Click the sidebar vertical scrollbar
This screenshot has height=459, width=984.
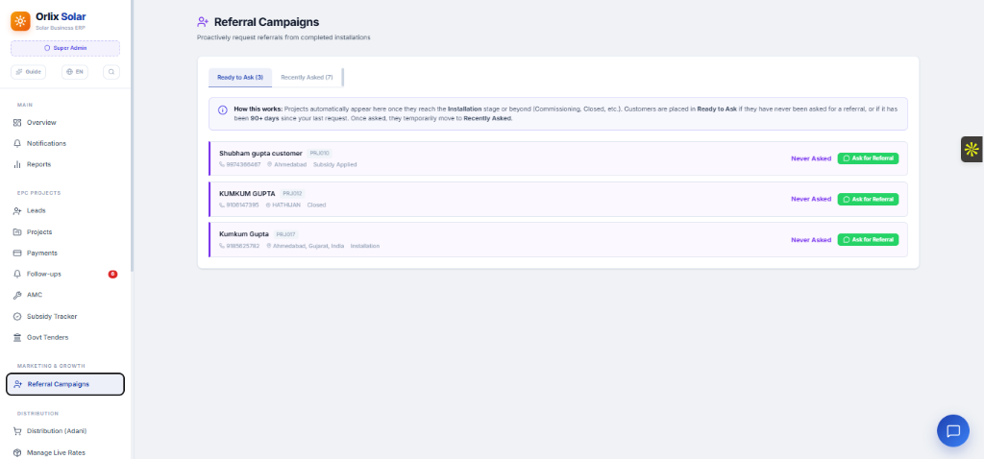coord(132,134)
